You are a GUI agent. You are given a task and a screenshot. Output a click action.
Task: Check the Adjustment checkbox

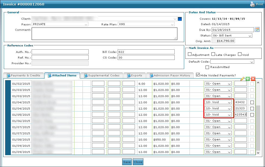(x=190, y=54)
